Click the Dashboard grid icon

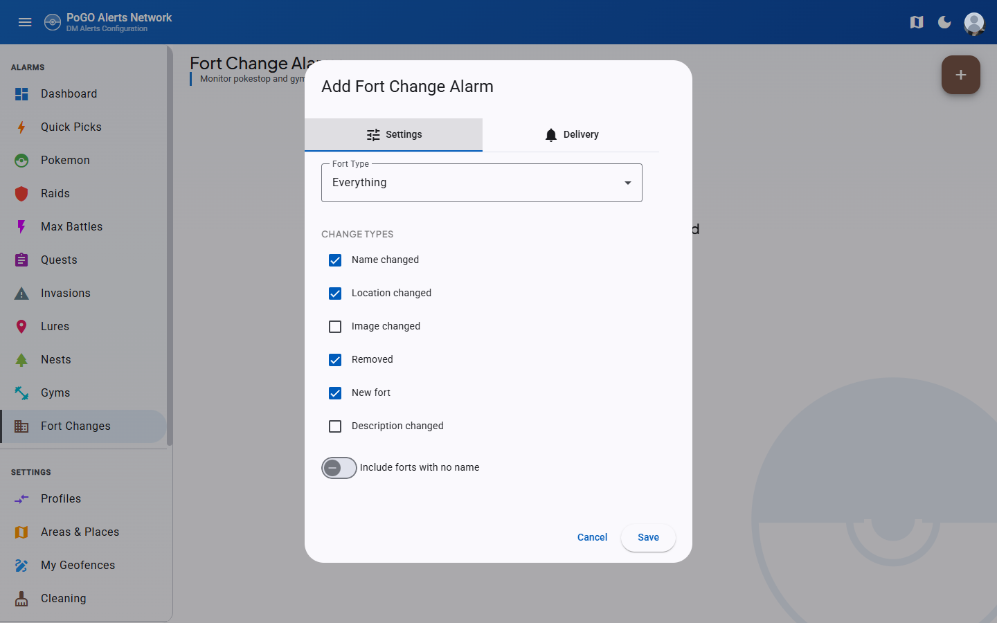[x=21, y=94]
